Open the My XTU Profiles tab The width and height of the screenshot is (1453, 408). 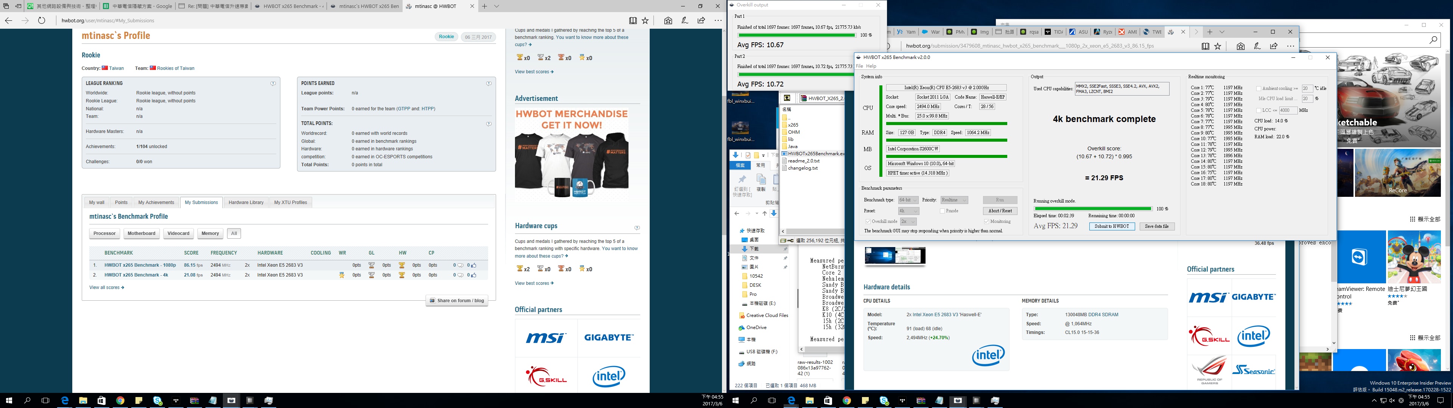tap(291, 202)
